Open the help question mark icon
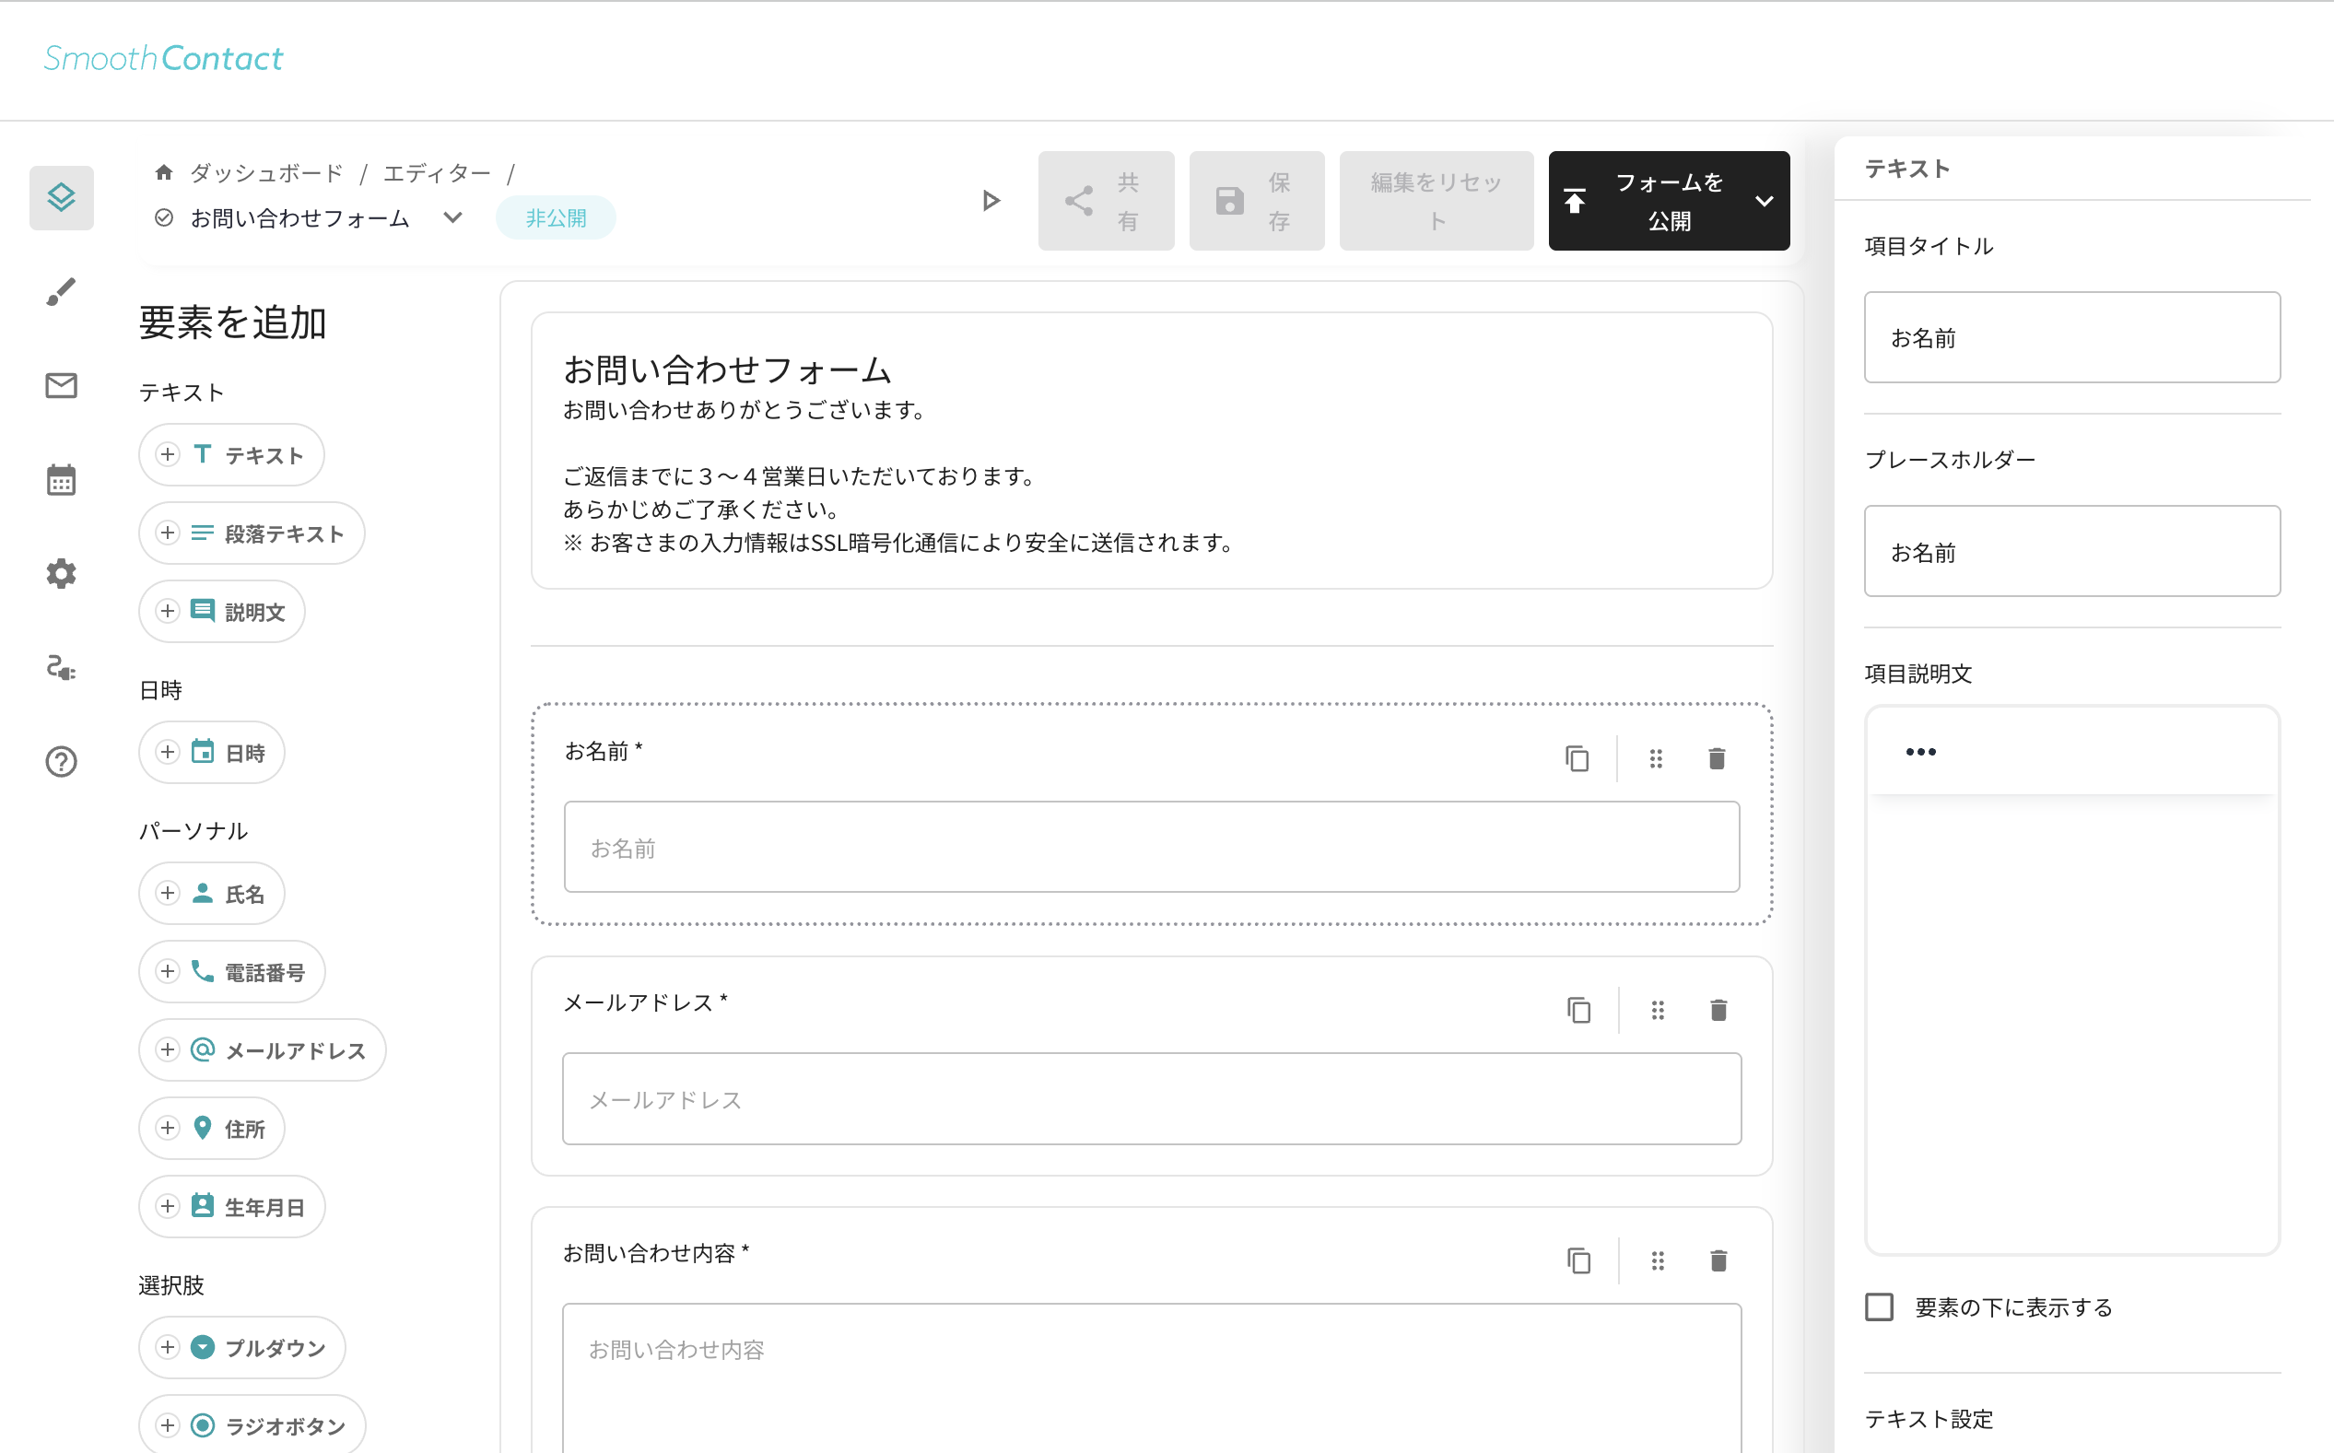This screenshot has height=1453, width=2334. (62, 762)
